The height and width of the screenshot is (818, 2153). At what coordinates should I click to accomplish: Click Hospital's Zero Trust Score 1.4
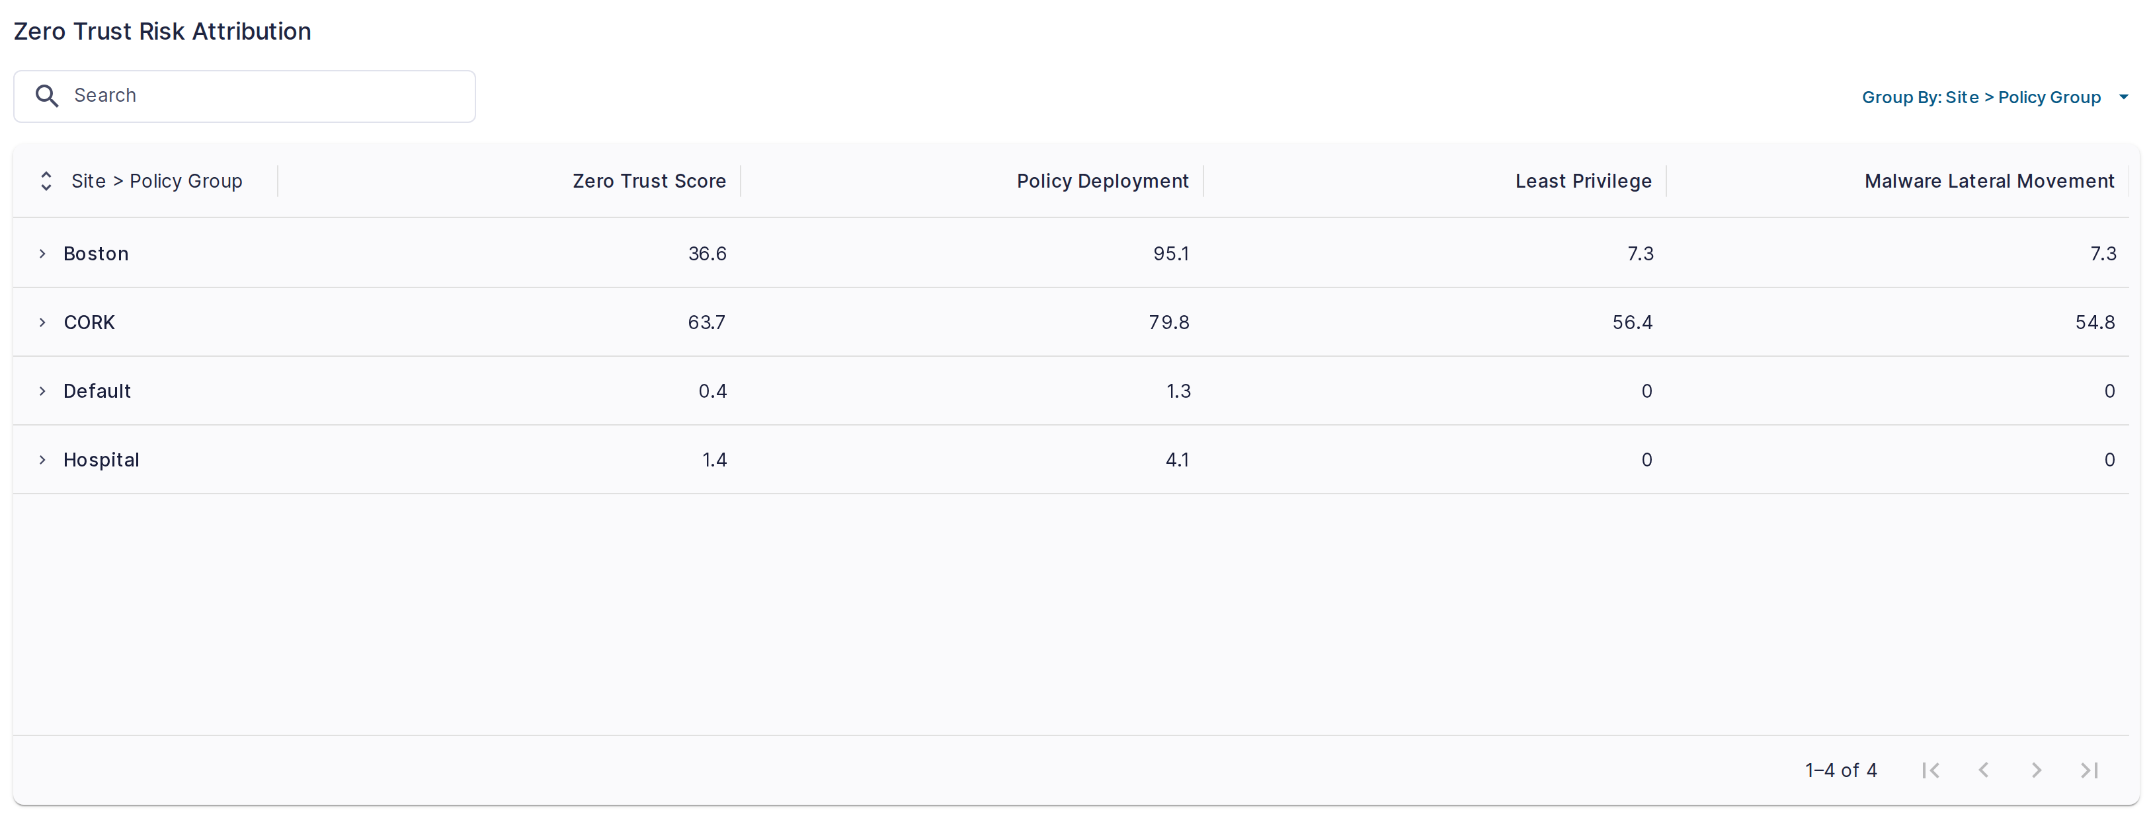pos(715,461)
